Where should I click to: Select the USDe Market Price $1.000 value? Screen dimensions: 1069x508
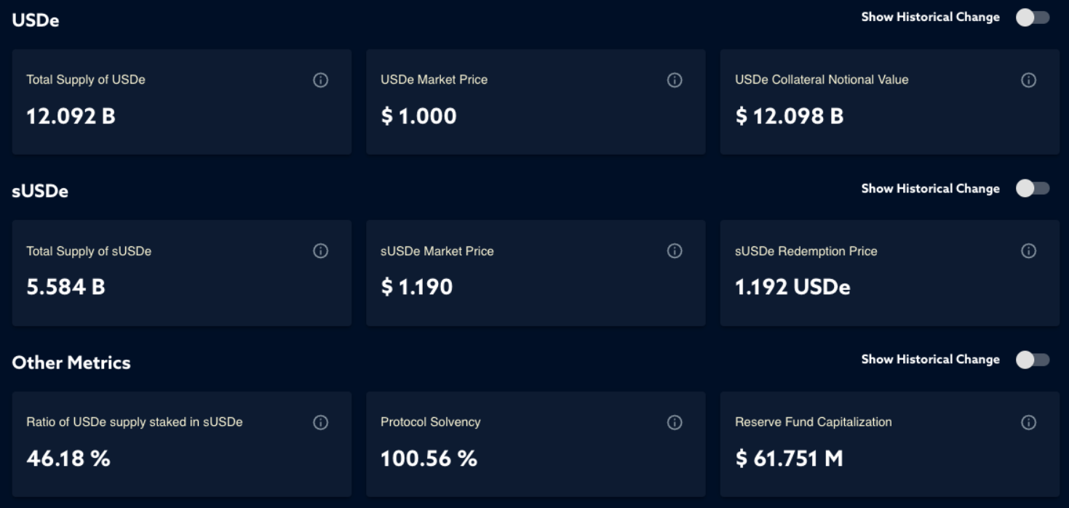(418, 116)
